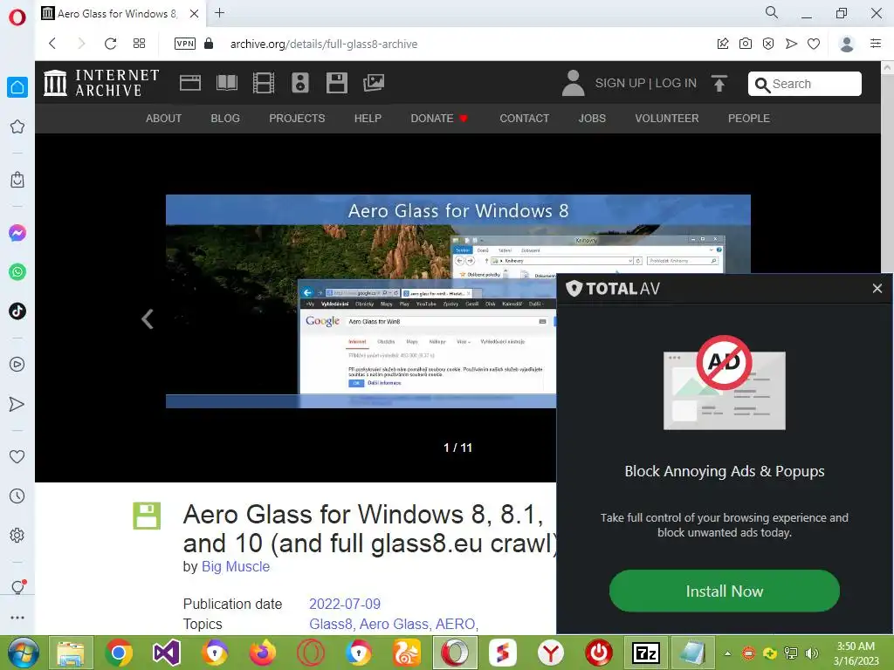The width and height of the screenshot is (894, 670).
Task: Take a snapshot with camera icon
Action: click(746, 44)
